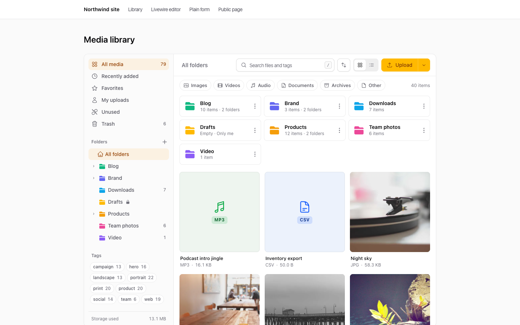
Task: Focus the Search files and tags field
Action: click(x=285, y=65)
